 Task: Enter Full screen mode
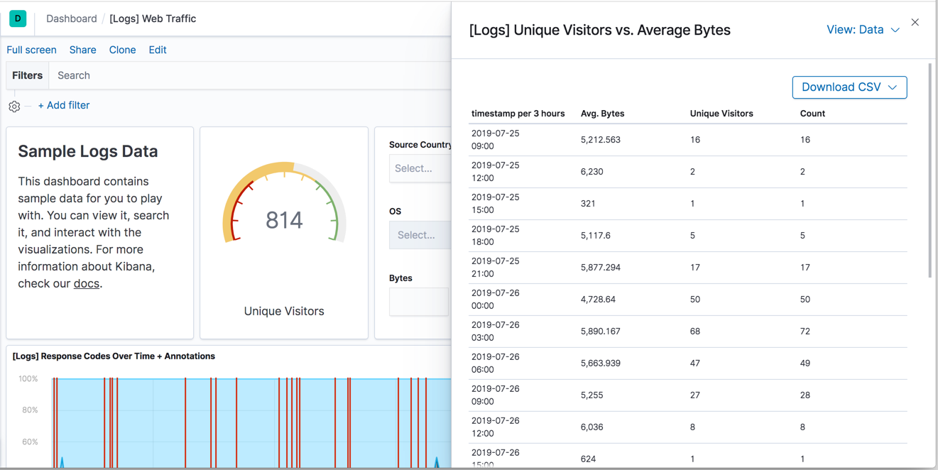pyautogui.click(x=31, y=50)
